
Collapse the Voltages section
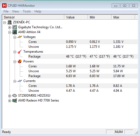coord(15,37)
